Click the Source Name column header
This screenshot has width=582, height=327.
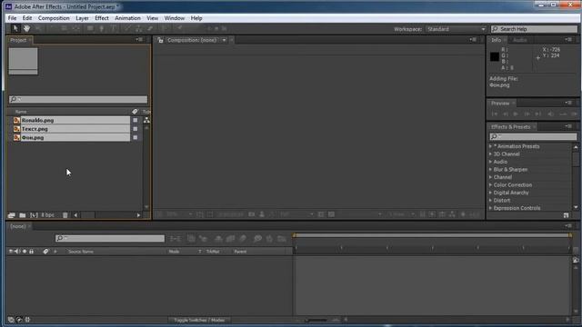81,252
